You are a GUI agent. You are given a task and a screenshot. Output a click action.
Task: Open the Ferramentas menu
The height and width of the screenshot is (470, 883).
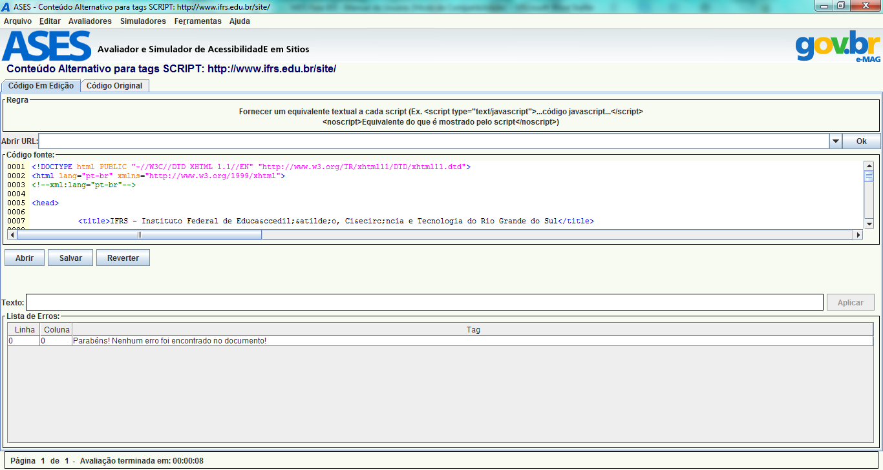(198, 21)
